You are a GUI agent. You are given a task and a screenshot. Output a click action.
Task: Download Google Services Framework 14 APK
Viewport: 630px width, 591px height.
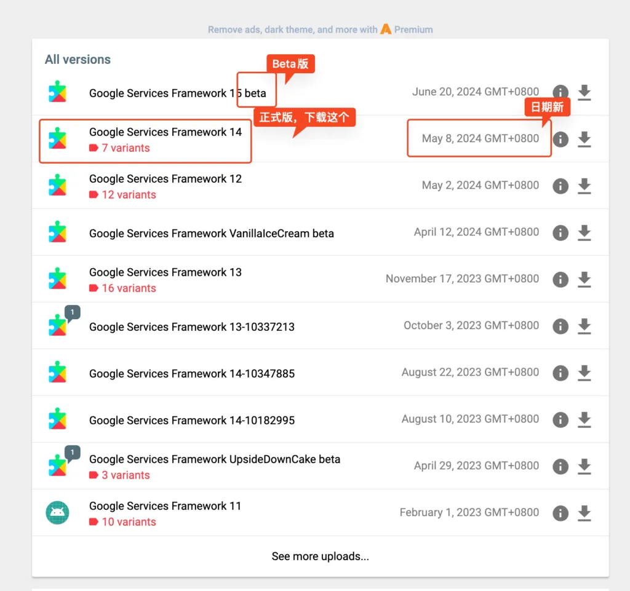[584, 139]
